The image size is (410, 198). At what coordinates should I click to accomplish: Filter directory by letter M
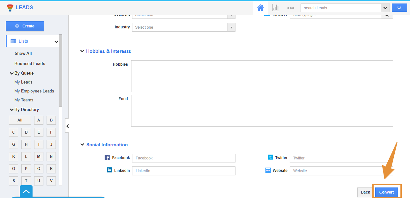coord(39,157)
